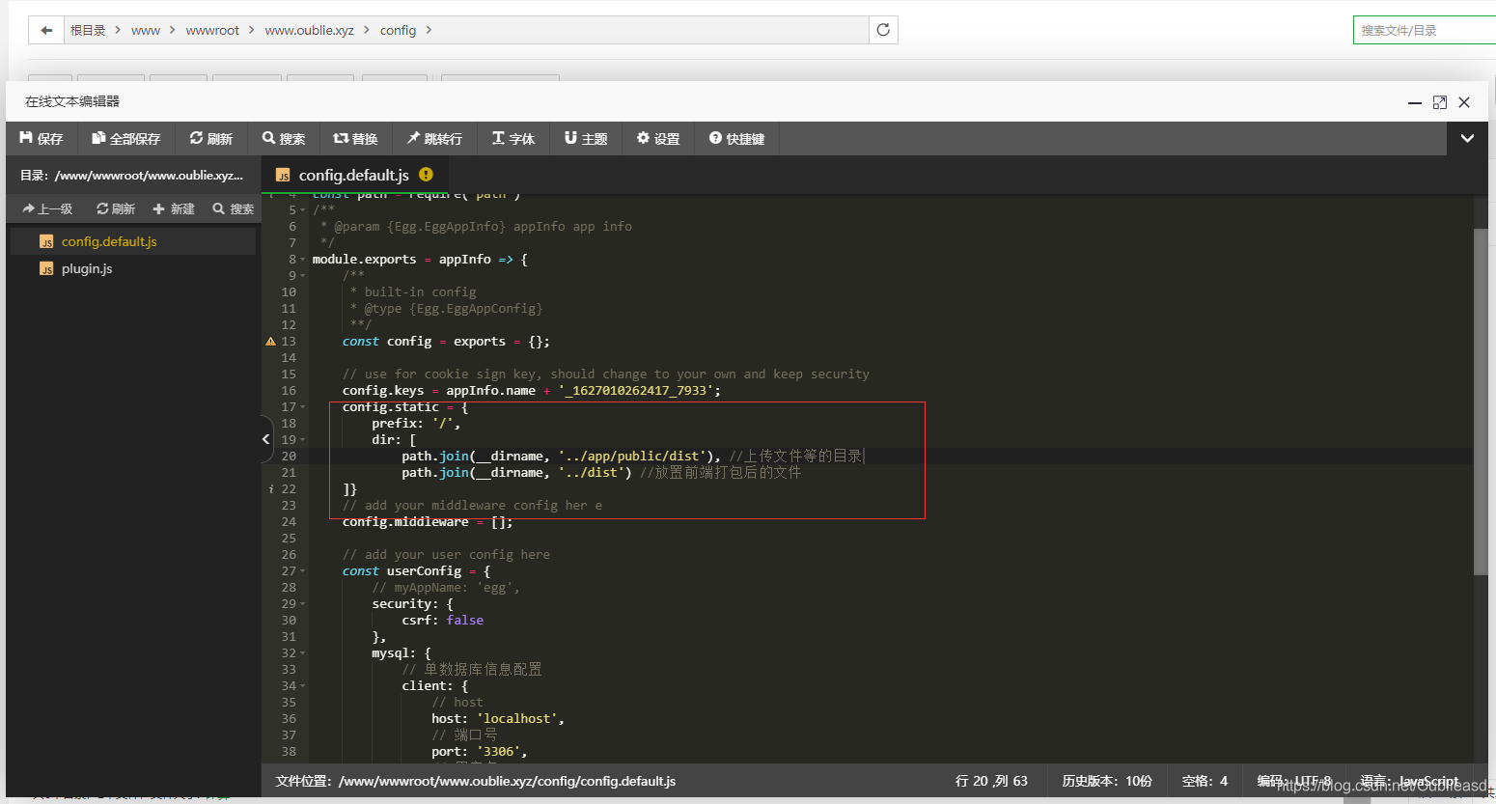This screenshot has height=804, width=1496.
Task: Click info marker on line 22
Action: tap(270, 489)
